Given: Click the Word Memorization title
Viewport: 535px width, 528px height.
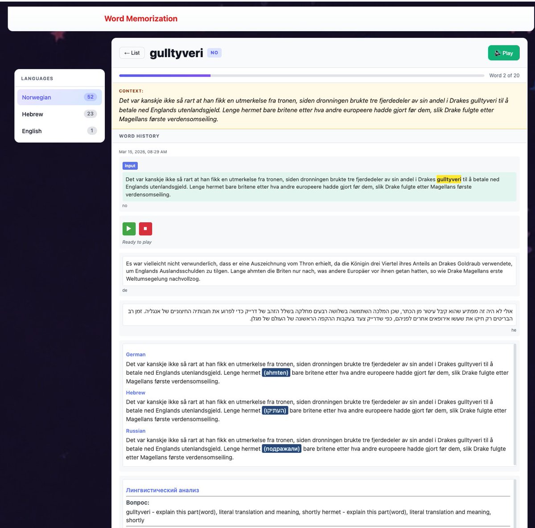Looking at the screenshot, I should point(141,19).
